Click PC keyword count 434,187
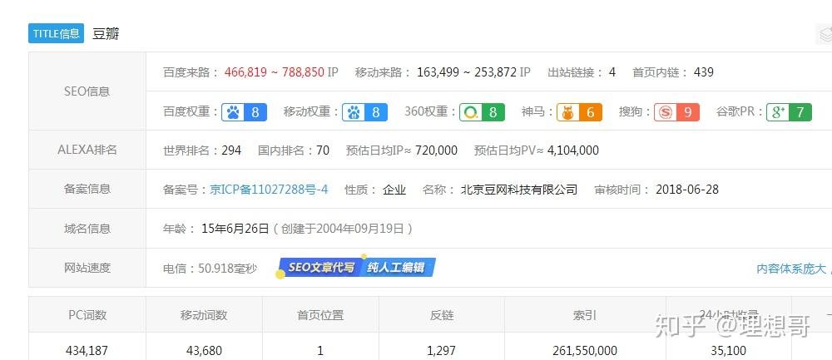This screenshot has width=832, height=360. click(x=87, y=351)
